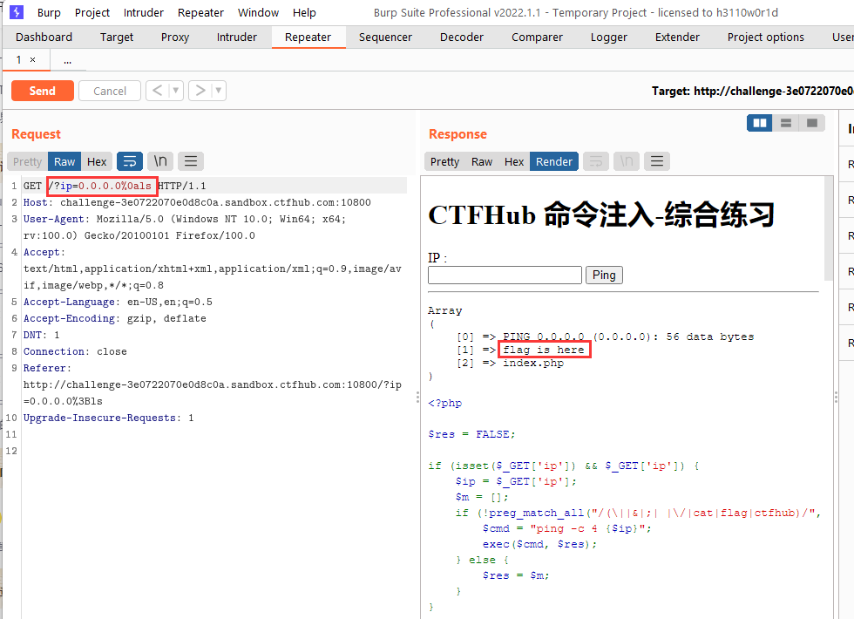This screenshot has height=619, width=854.
Task: Select Repeater request tab 1
Action: pos(18,60)
